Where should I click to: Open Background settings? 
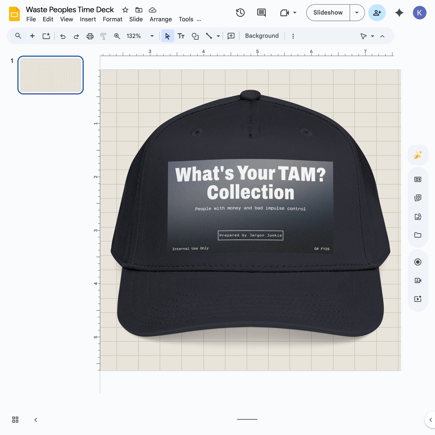(x=261, y=36)
